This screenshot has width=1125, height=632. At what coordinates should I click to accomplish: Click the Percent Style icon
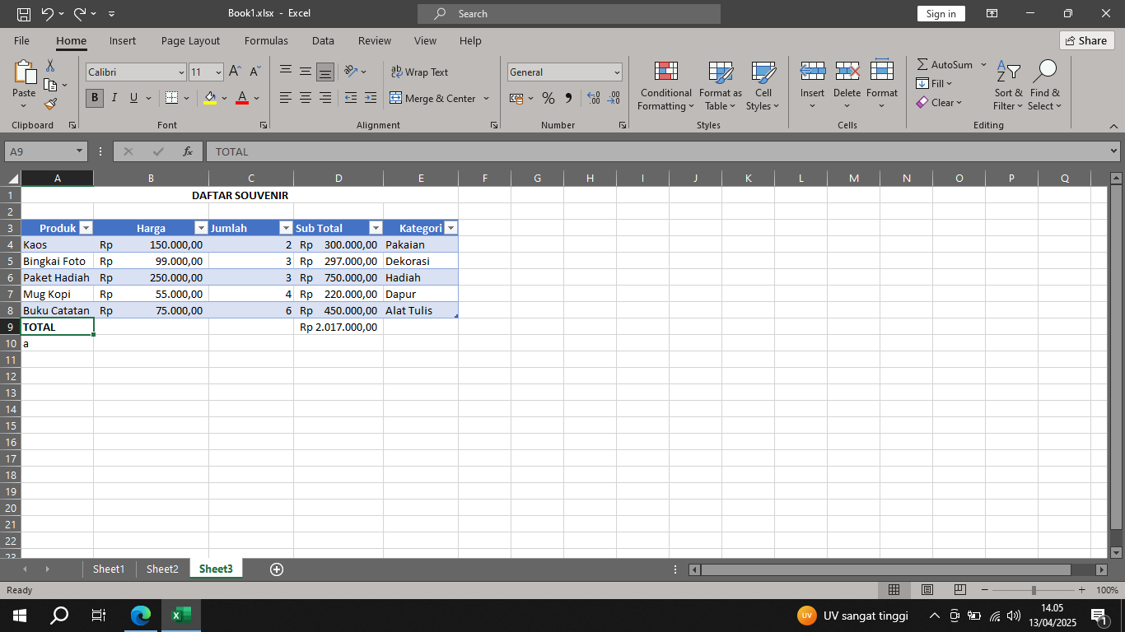(x=548, y=98)
